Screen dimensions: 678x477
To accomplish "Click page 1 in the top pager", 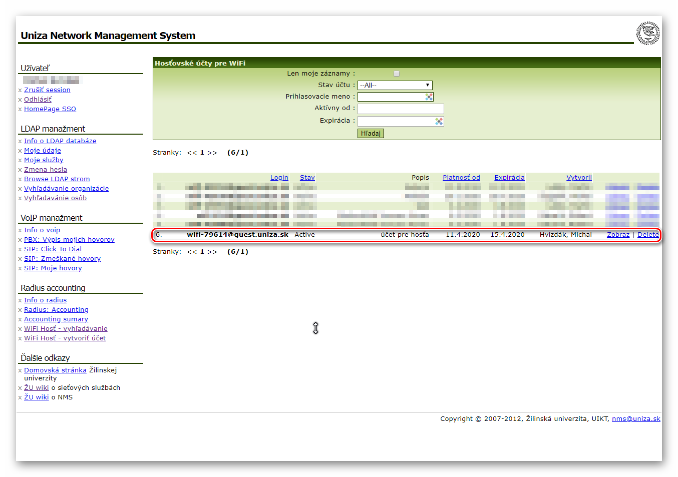I will pyautogui.click(x=202, y=153).
